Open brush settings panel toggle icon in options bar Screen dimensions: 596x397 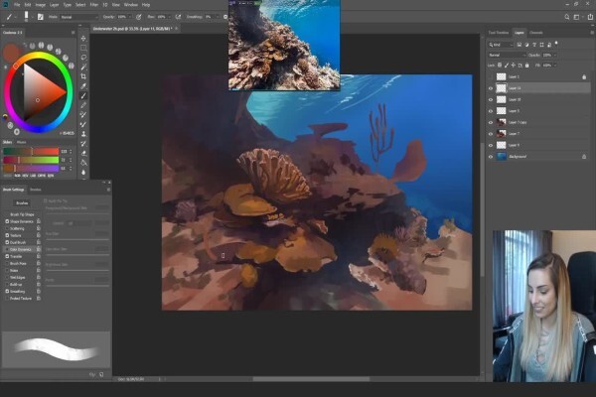coord(41,17)
